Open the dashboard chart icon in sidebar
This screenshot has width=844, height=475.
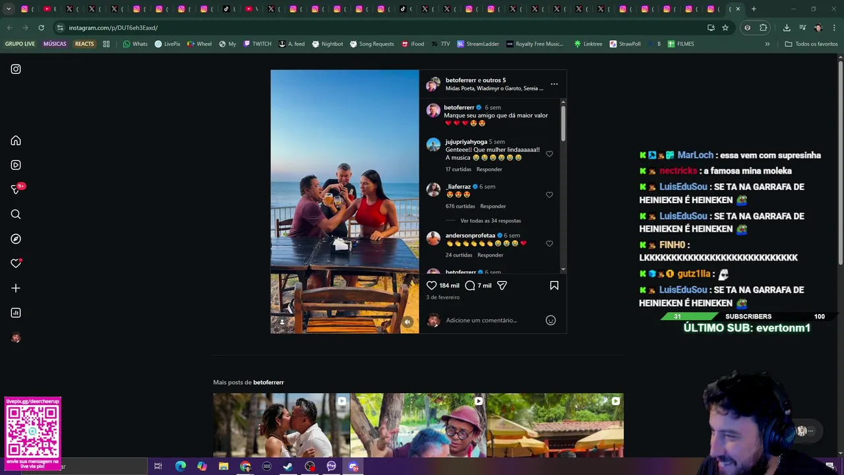point(16,313)
